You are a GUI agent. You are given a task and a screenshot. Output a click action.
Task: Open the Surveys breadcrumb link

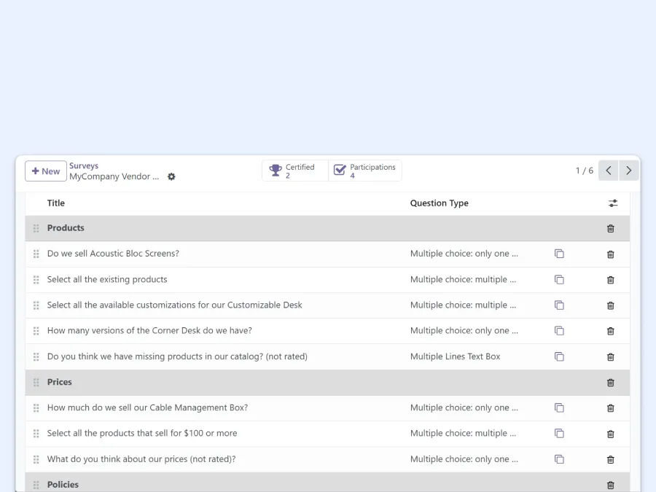83,165
